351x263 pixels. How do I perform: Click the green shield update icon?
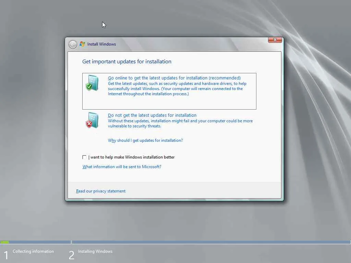tap(92, 83)
